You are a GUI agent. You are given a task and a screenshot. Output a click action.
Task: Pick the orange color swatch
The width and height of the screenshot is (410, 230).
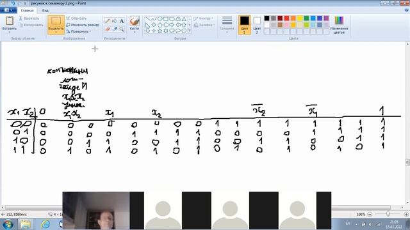(293, 19)
